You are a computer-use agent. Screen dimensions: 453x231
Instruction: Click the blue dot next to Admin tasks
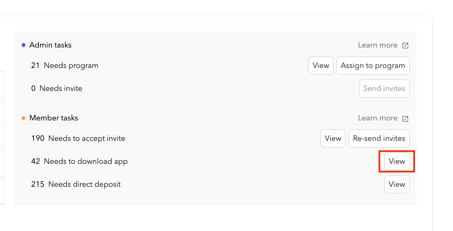(x=23, y=45)
